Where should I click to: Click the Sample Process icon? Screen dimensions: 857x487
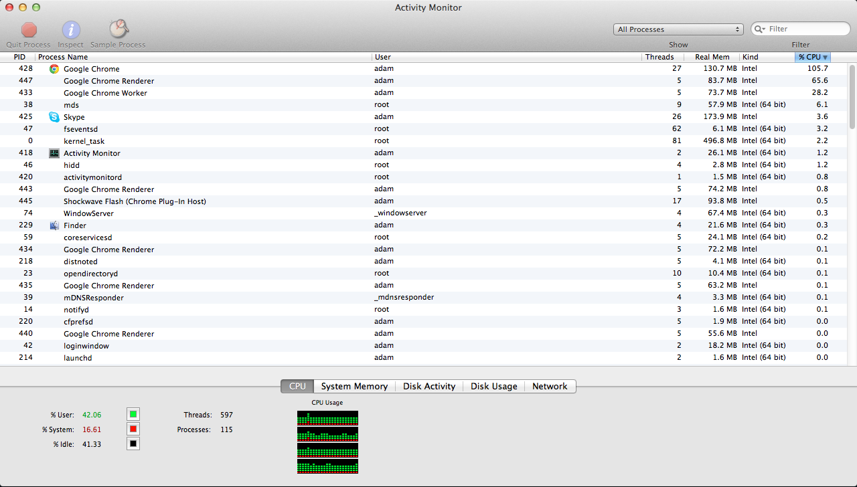click(119, 29)
